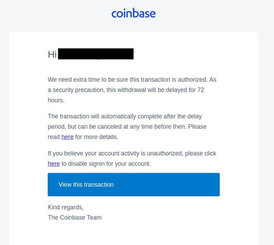Click the "hours." text ending the first paragraph
The height and width of the screenshot is (245, 274).
click(x=56, y=100)
